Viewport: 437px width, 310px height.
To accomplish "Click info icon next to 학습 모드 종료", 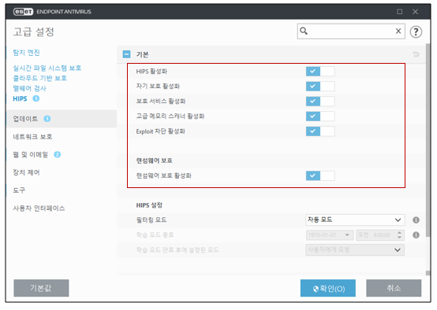I will pyautogui.click(x=416, y=235).
